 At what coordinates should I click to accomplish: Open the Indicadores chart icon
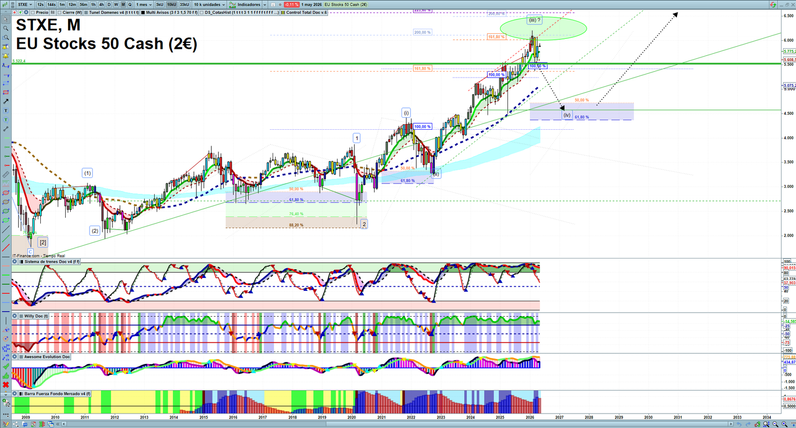232,4
